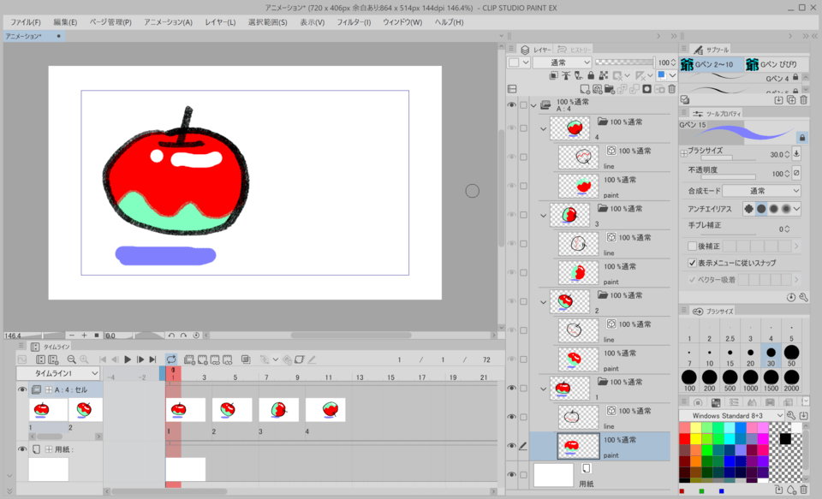Create a layer mask icon in Layer panel
822x499 pixels.
[x=647, y=90]
